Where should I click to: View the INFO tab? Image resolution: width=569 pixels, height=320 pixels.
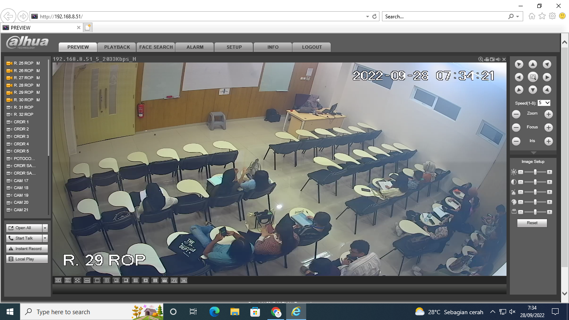tap(273, 47)
